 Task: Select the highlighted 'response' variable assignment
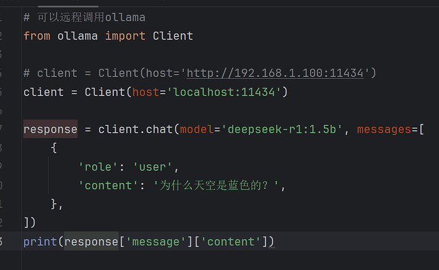50,130
